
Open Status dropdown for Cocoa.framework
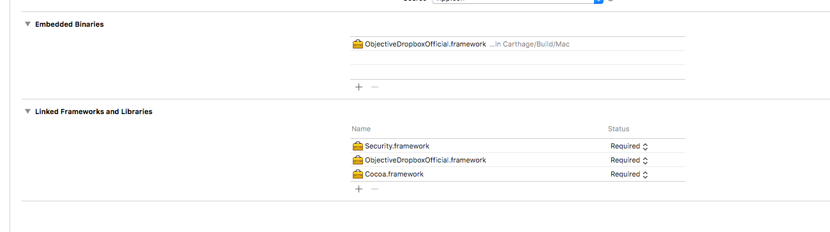point(629,174)
